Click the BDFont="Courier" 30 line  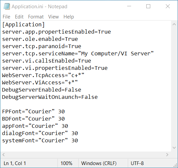pyautogui.click(x=33, y=119)
